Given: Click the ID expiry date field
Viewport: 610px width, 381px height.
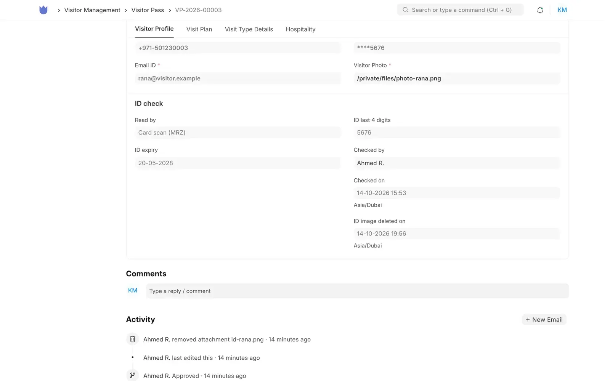Looking at the screenshot, I should tap(238, 163).
